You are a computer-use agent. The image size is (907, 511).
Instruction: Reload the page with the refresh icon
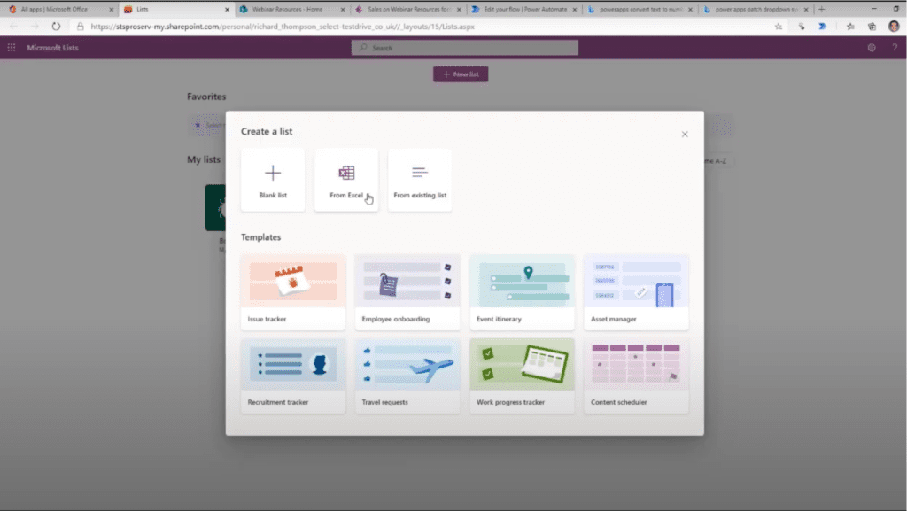pos(56,27)
